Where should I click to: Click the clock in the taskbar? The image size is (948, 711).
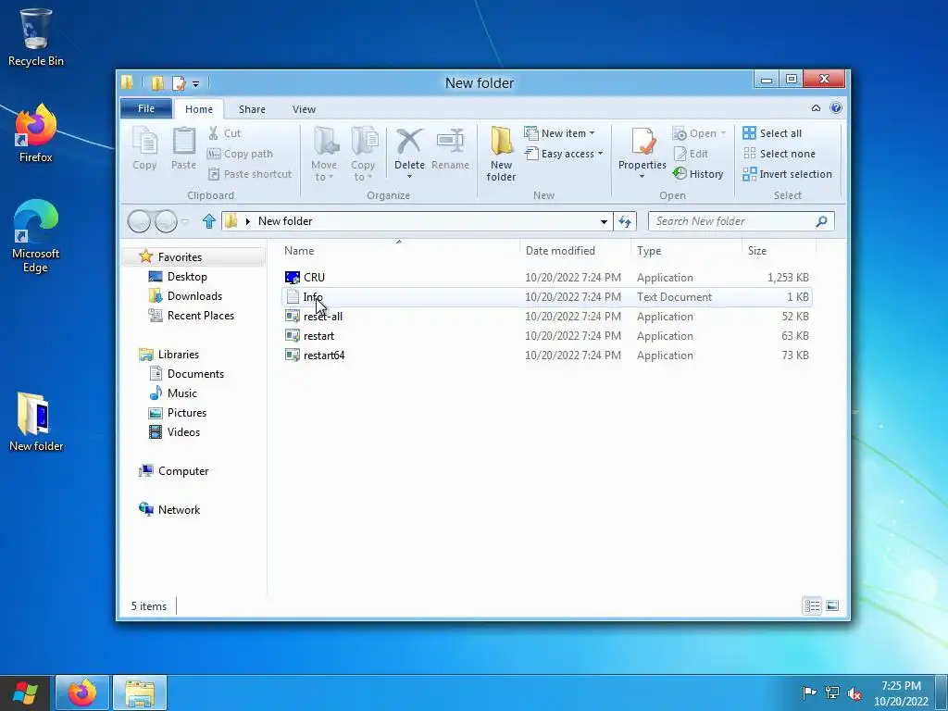click(x=901, y=692)
